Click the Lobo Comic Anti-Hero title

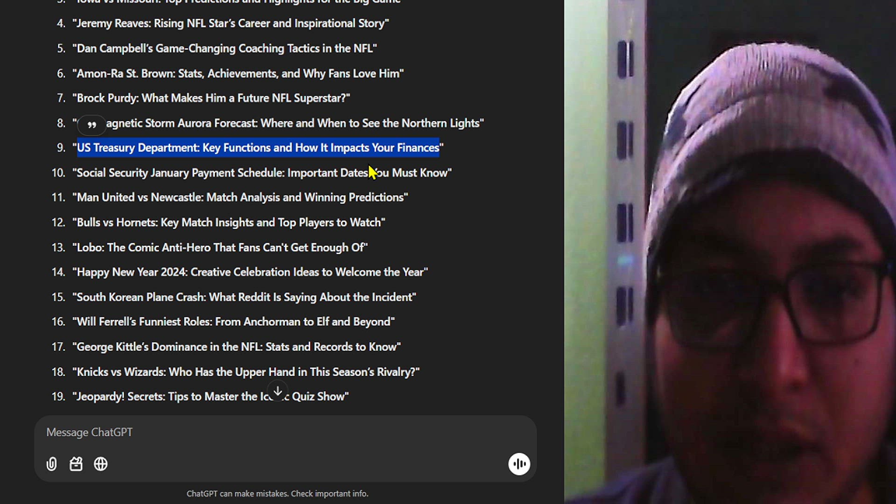pyautogui.click(x=220, y=247)
